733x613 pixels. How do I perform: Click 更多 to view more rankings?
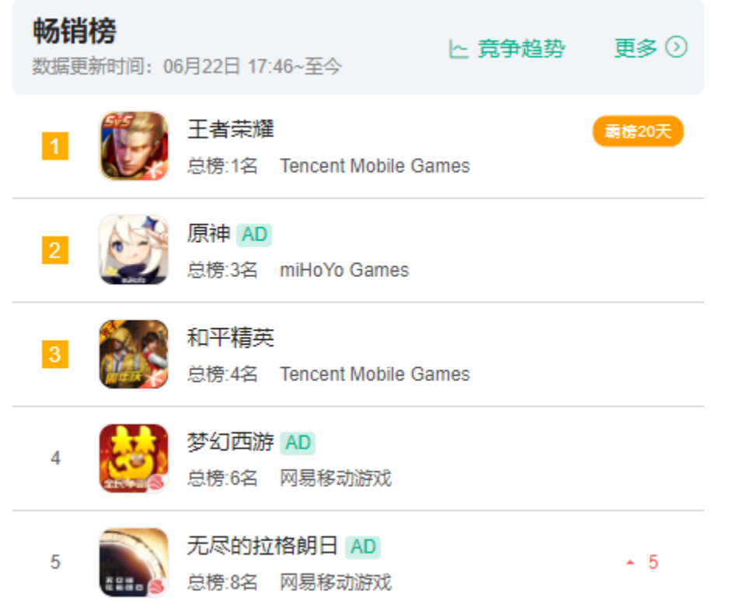click(635, 47)
